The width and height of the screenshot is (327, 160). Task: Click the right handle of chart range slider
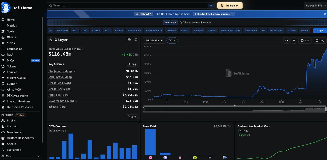click(x=326, y=109)
